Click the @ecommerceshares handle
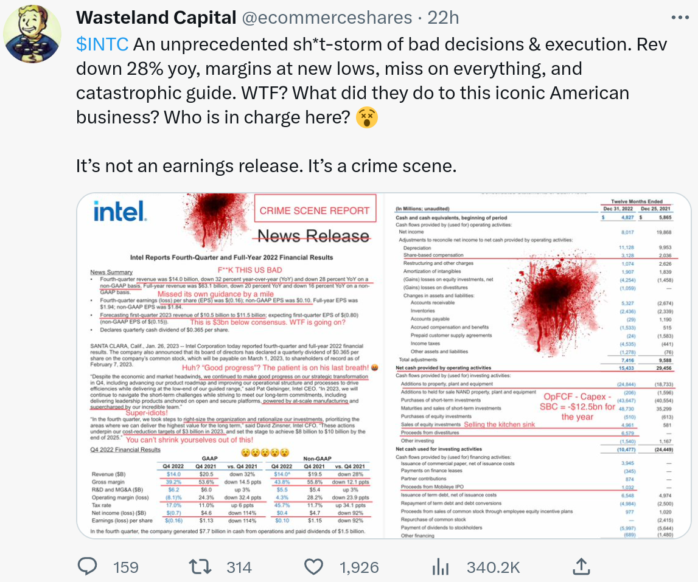 [x=327, y=18]
